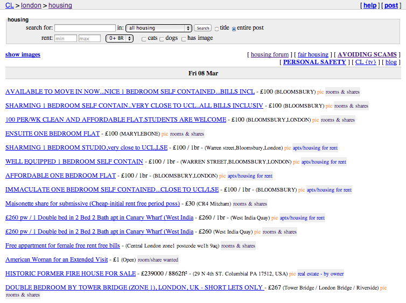Focus the max rent input field

pyautogui.click(x=89, y=38)
